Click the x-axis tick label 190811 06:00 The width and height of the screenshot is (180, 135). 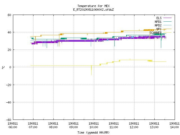(x=13, y=125)
